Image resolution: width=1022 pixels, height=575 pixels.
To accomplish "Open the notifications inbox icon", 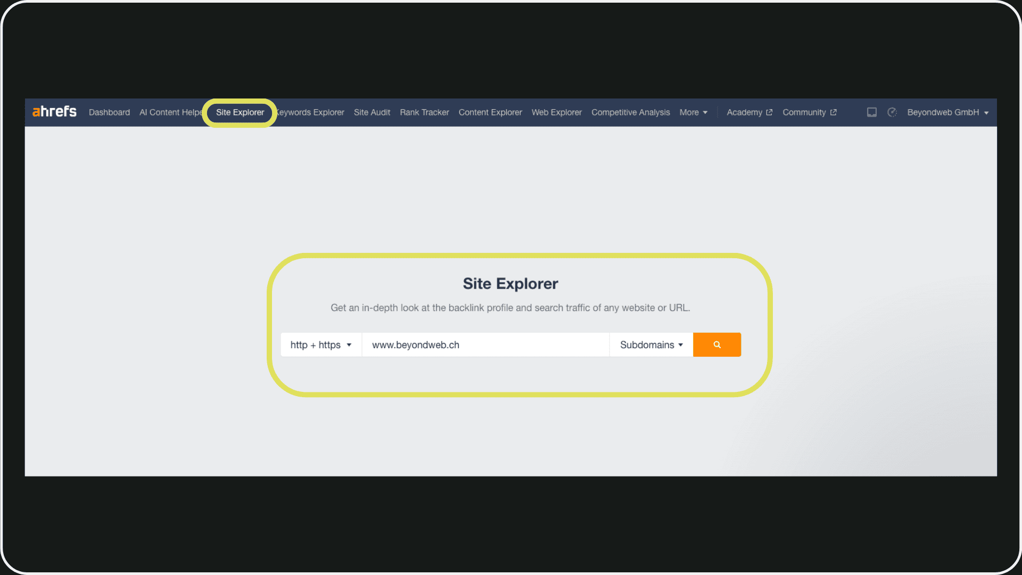I will 871,112.
